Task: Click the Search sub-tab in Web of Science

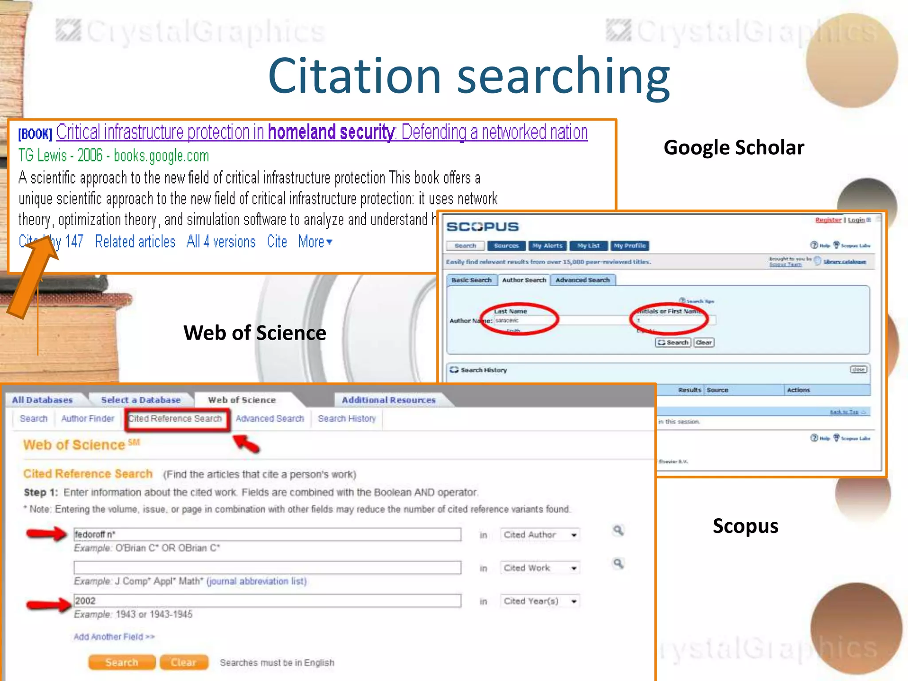Action: [x=34, y=419]
